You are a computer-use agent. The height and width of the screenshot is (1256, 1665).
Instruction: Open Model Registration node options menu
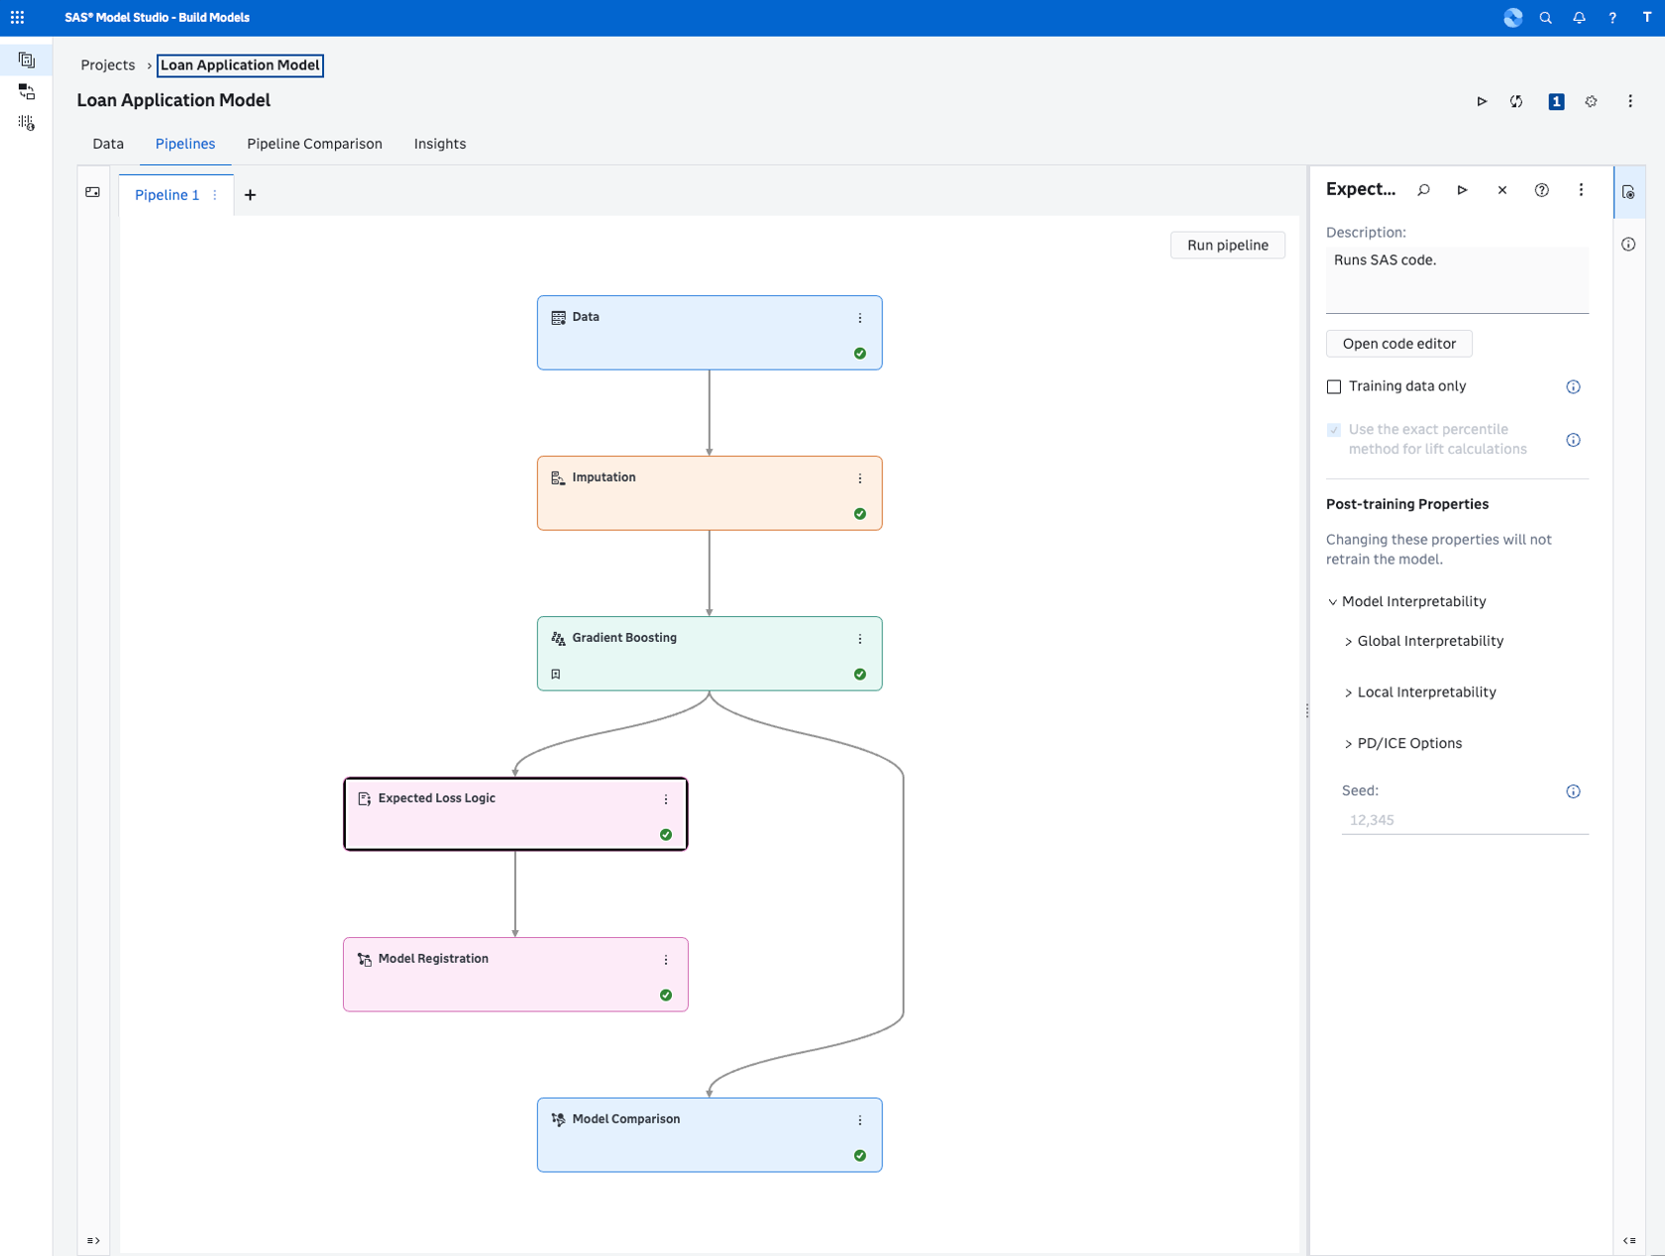click(665, 960)
